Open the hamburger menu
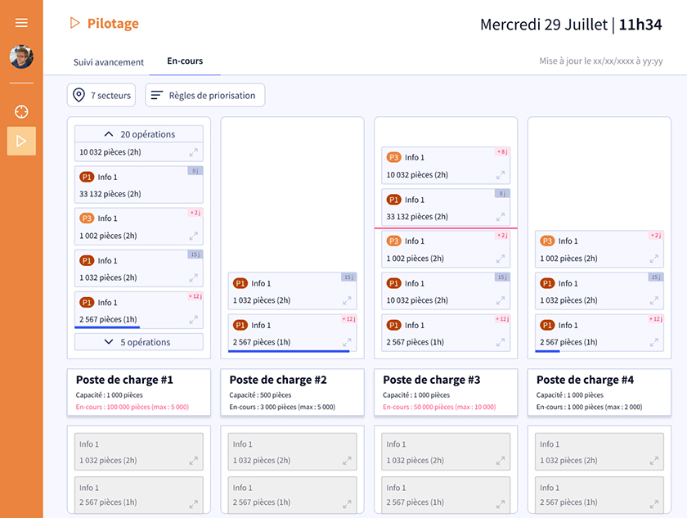Viewport: 687px width, 518px height. [x=21, y=23]
